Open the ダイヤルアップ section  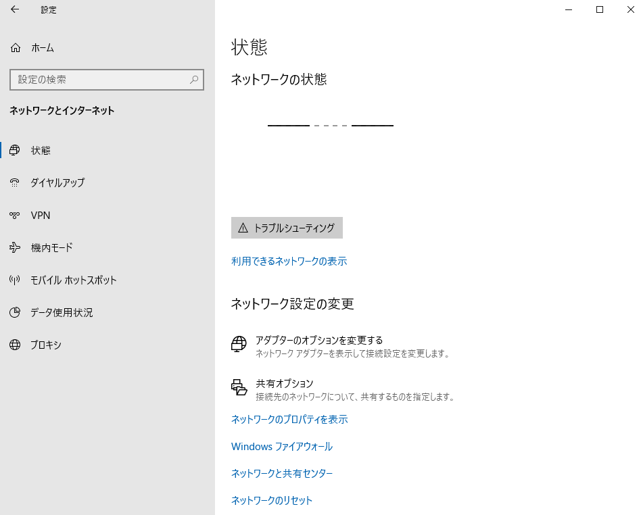click(x=107, y=182)
